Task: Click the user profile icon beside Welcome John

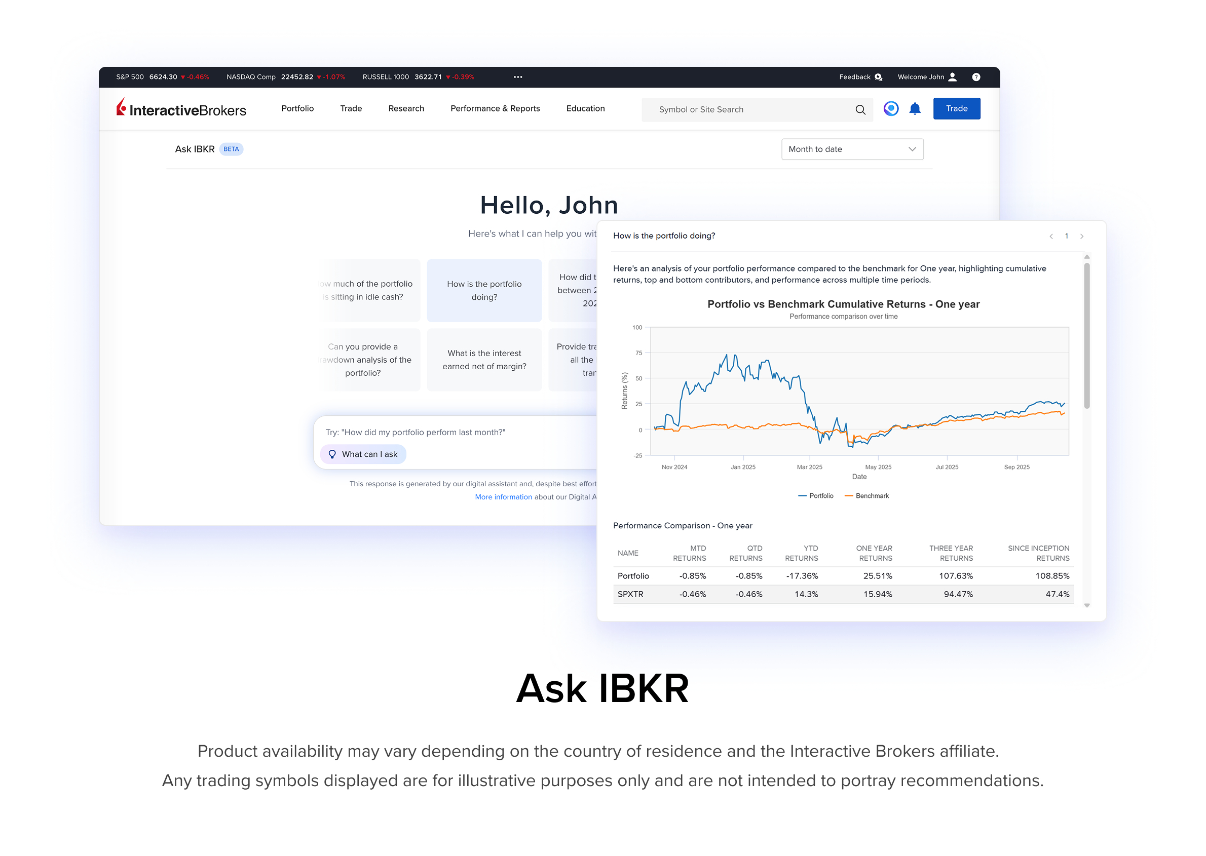Action: tap(952, 77)
